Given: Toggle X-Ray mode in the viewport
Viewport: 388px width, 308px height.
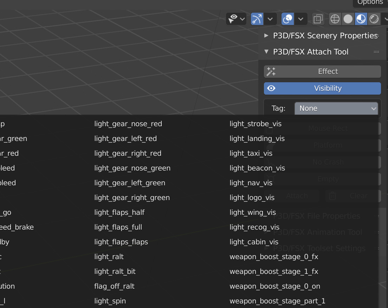Looking at the screenshot, I should pyautogui.click(x=318, y=19).
